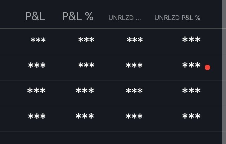Select hidden P&L value in first row

38,40
